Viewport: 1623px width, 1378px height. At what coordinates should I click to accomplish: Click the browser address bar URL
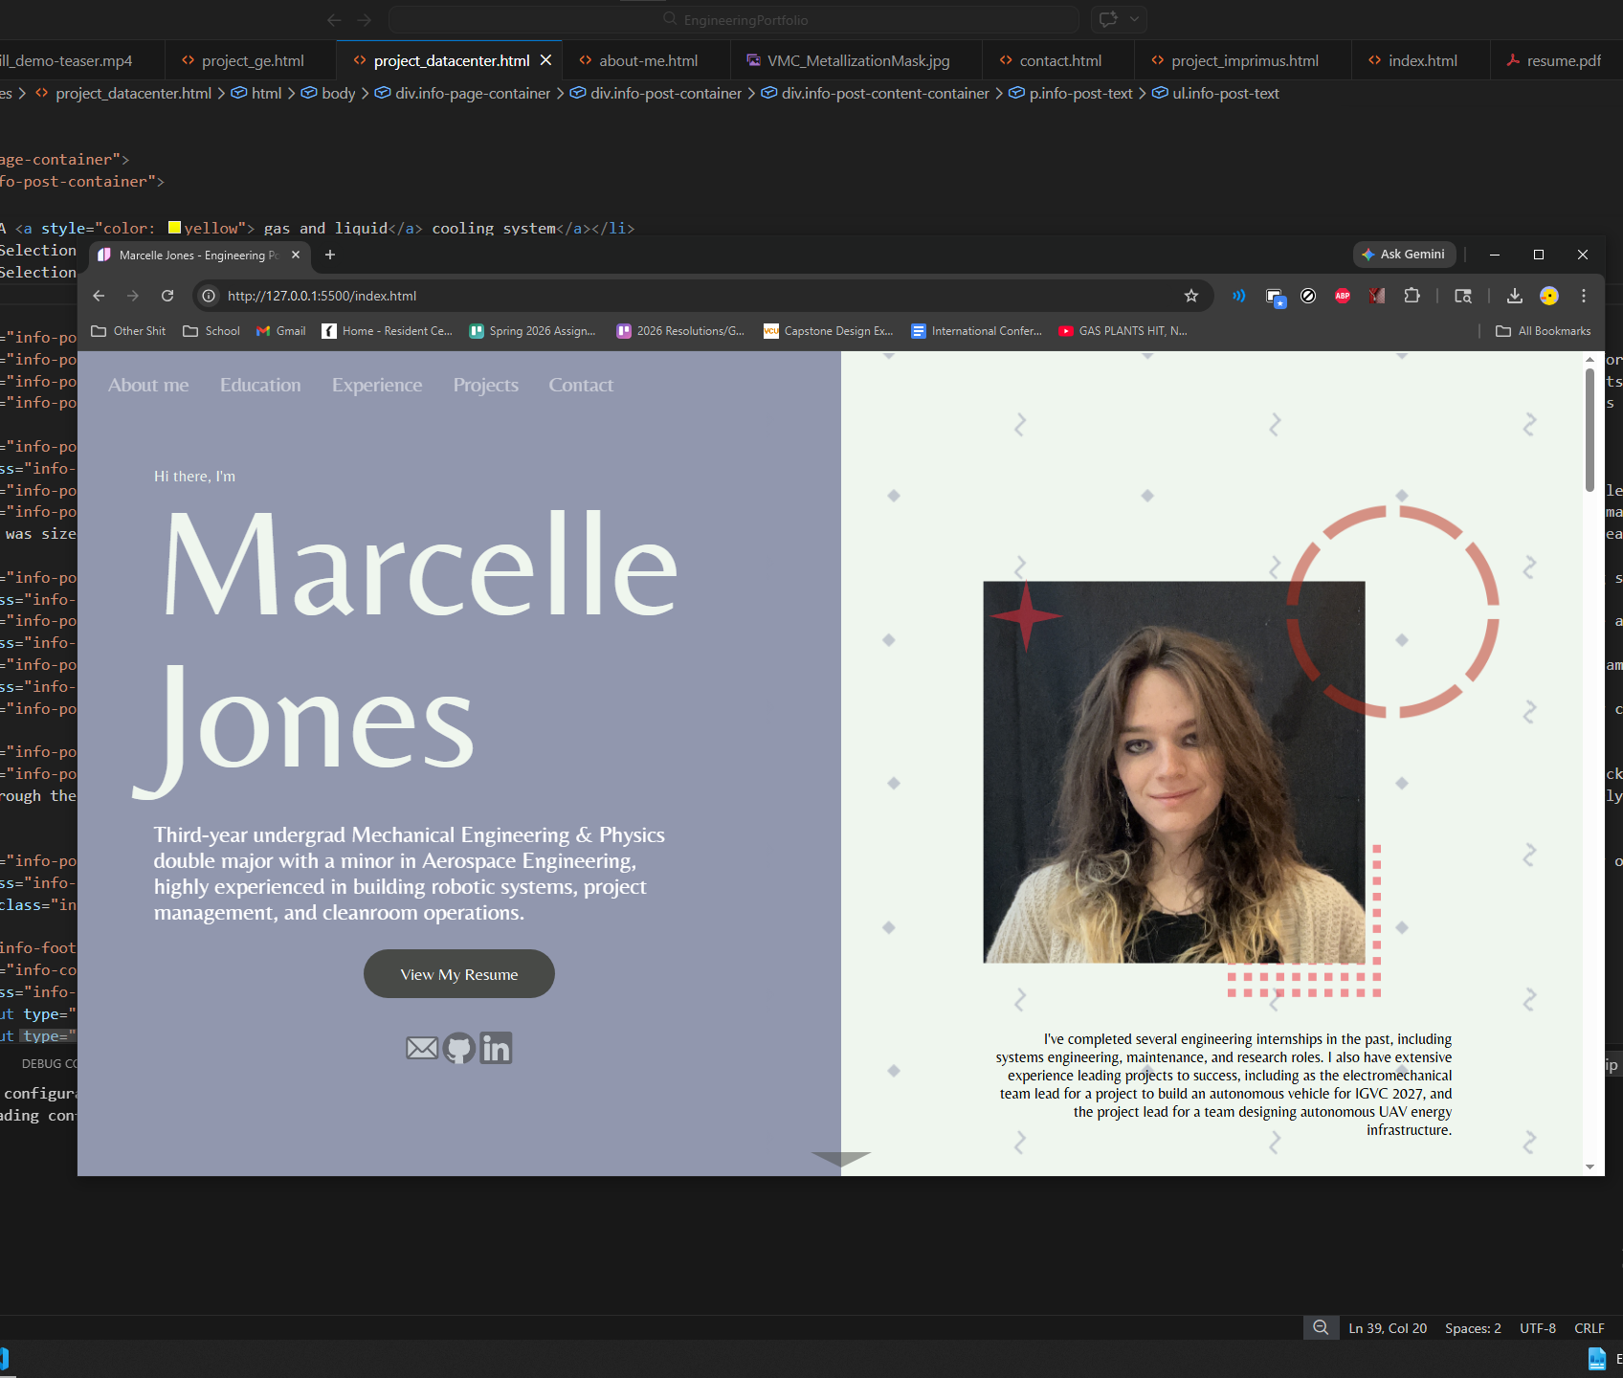point(322,296)
